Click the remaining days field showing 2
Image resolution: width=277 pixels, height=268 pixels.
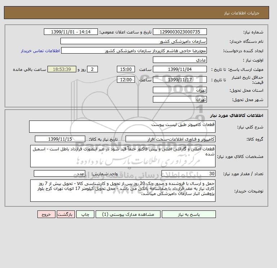point(92,69)
